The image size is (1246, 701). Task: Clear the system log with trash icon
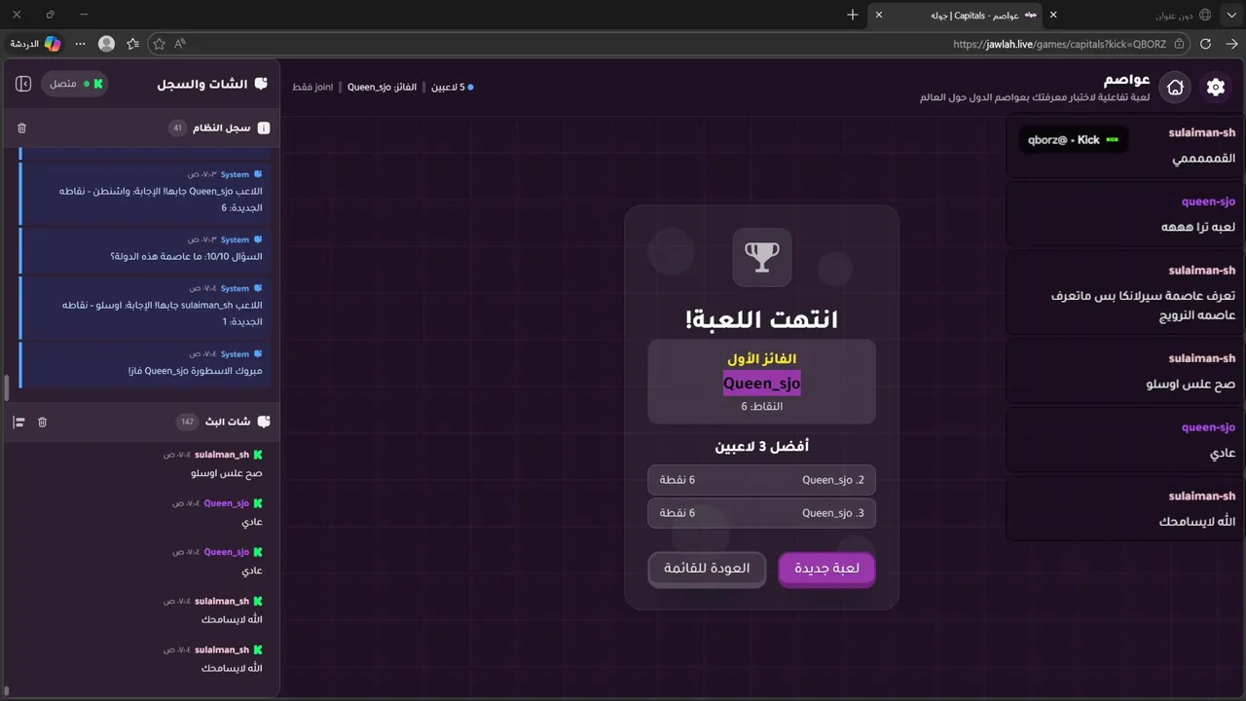point(22,128)
